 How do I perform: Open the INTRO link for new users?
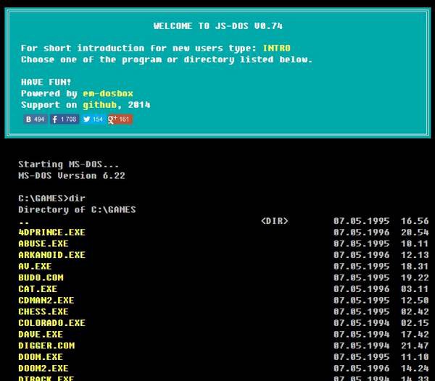point(276,49)
